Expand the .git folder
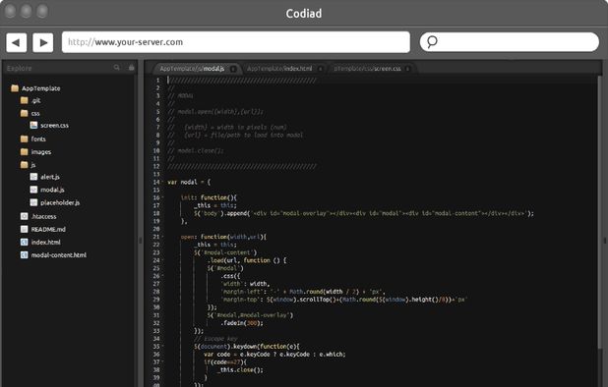Viewport: 608px width, 387px height. click(x=25, y=100)
